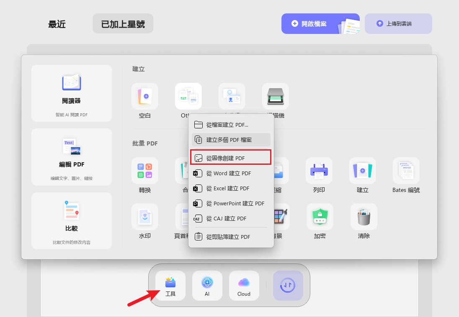This screenshot has width=459, height=317.
Task: Open the 比較 compare card
Action: point(72,221)
